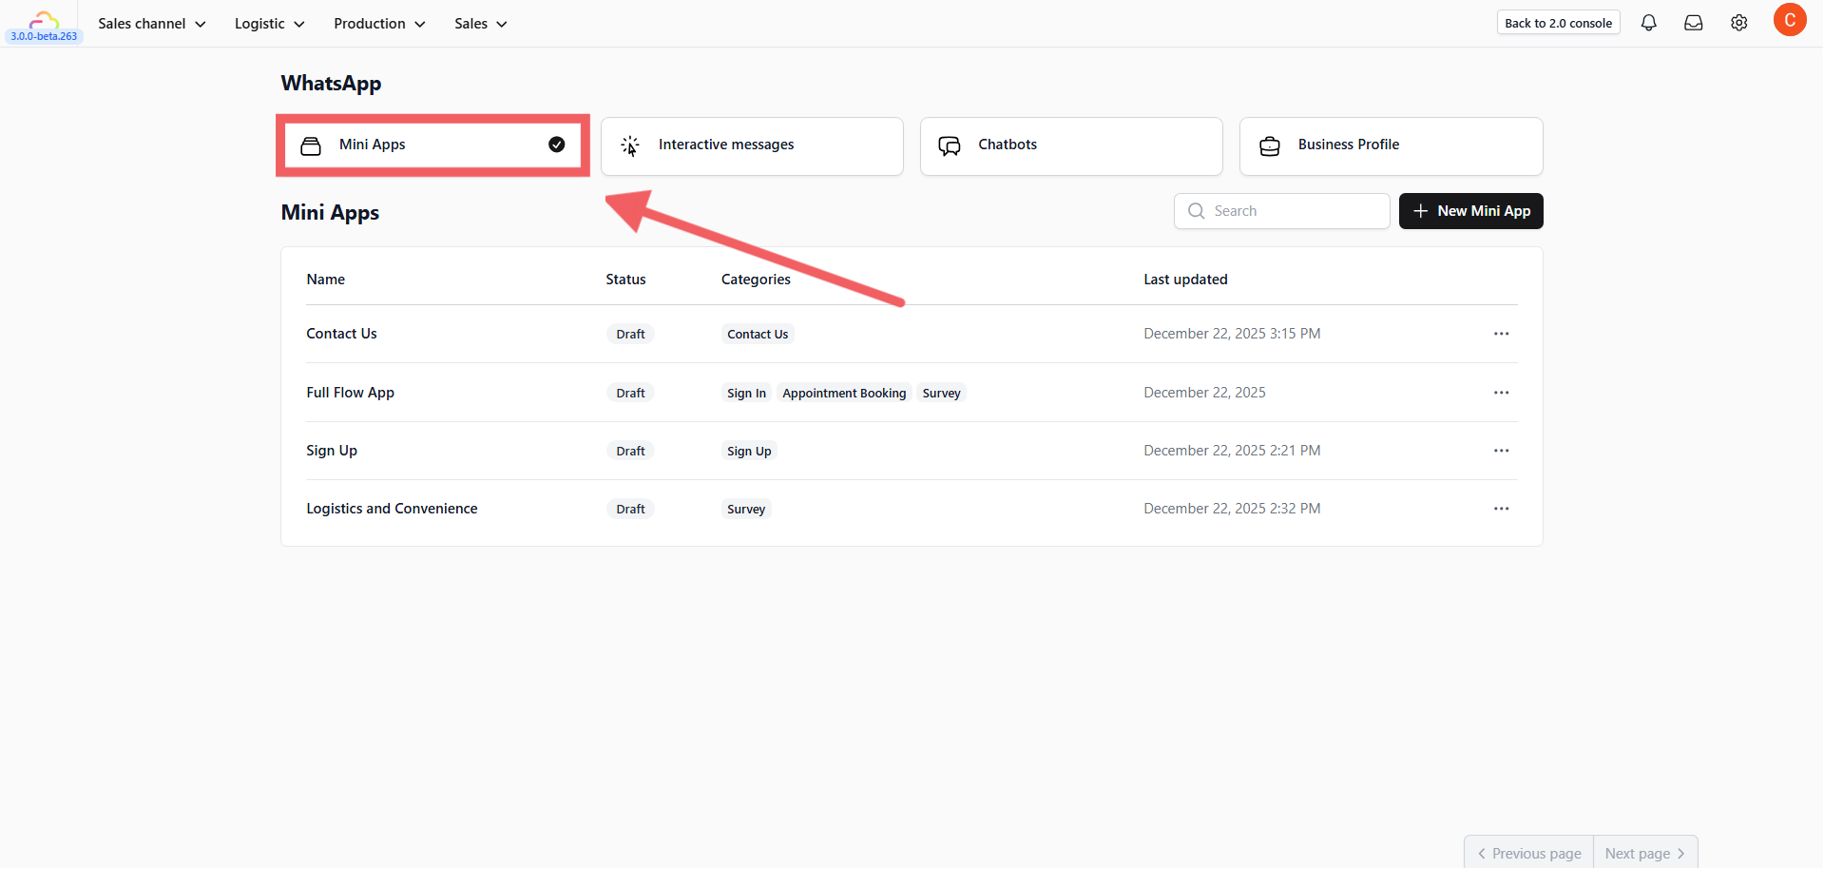This screenshot has width=1824, height=869.
Task: Click the Appointment Booking category tag
Action: (x=844, y=394)
